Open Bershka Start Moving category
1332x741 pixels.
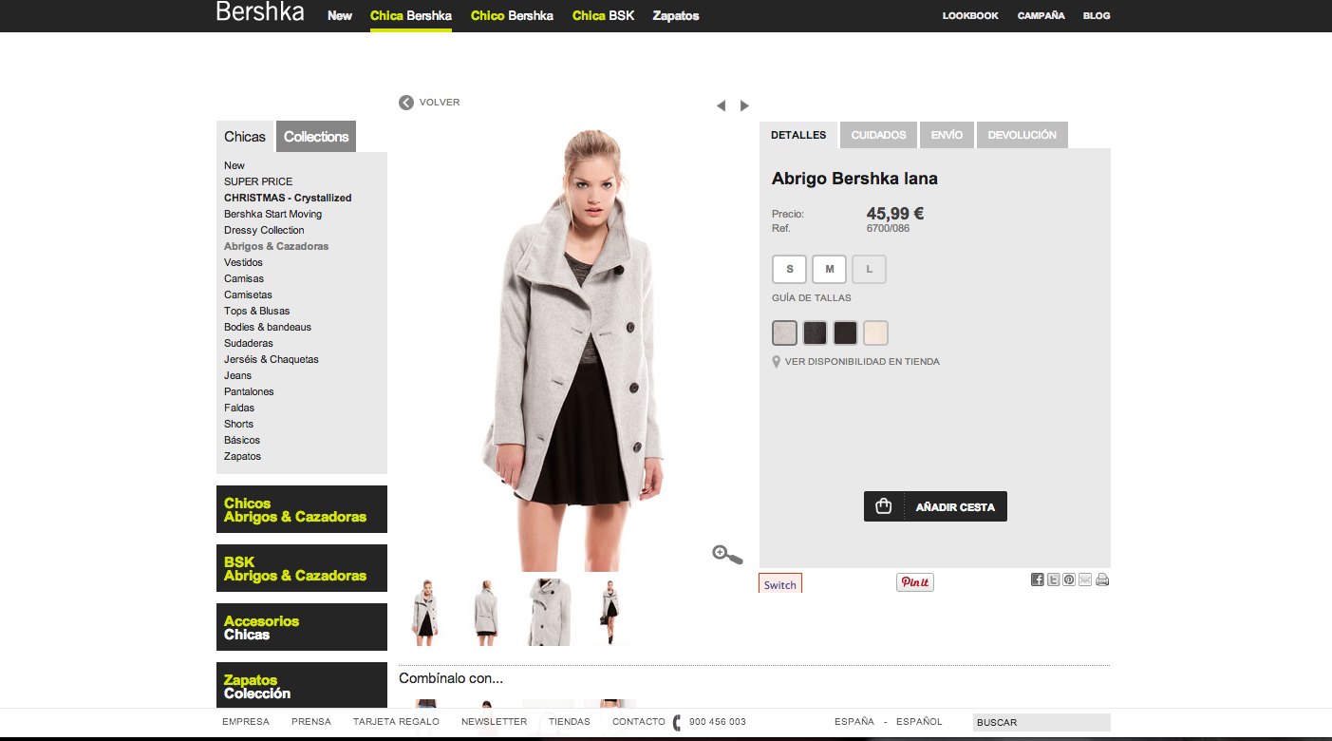click(273, 214)
